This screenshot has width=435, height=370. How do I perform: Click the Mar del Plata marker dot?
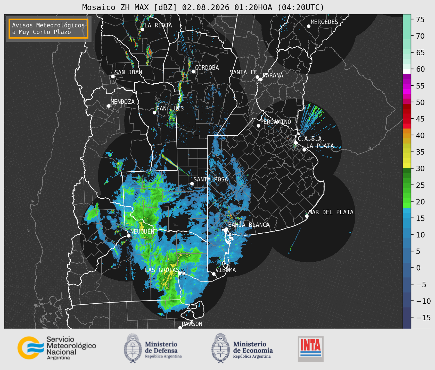(307, 216)
